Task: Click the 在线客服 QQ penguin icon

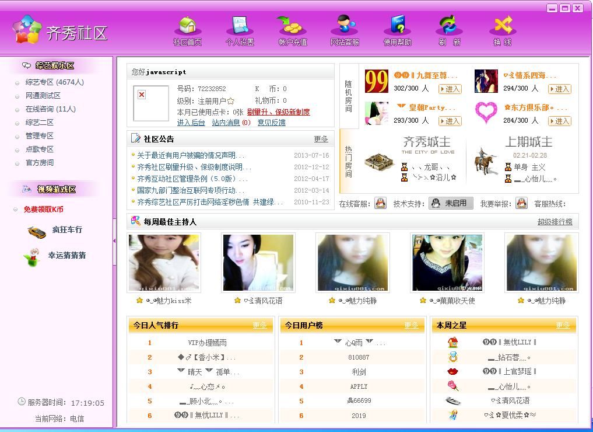Action: [x=380, y=203]
